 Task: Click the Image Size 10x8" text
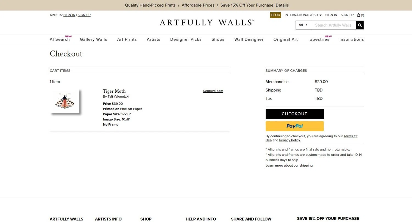[116, 119]
